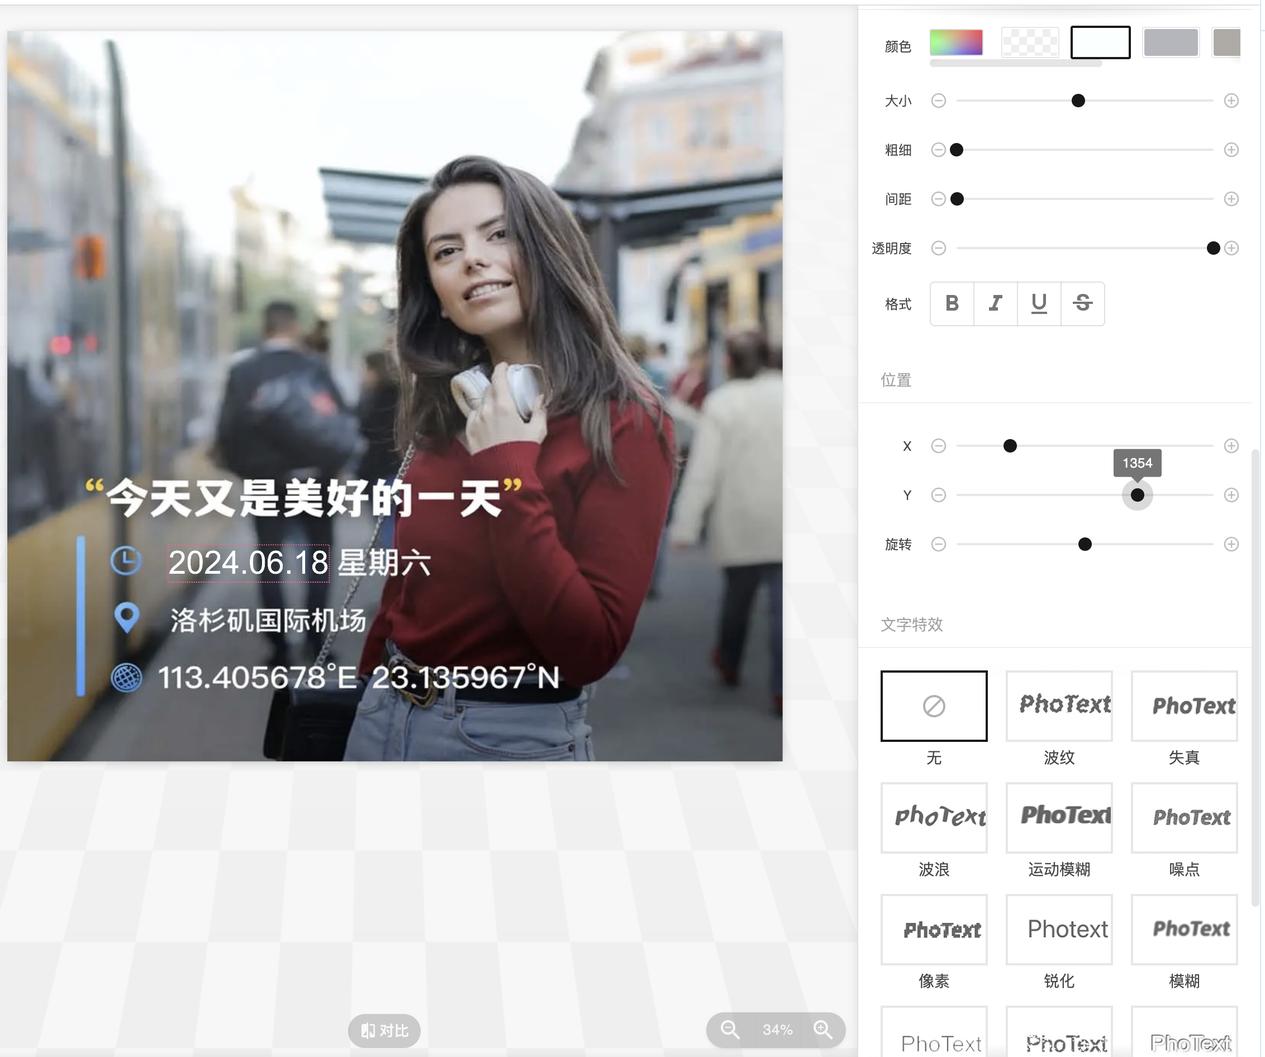Increase X position with plus icon
The image size is (1265, 1057).
pyautogui.click(x=1231, y=446)
